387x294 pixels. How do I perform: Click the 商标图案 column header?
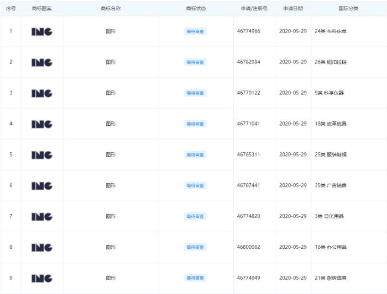pyautogui.click(x=42, y=9)
